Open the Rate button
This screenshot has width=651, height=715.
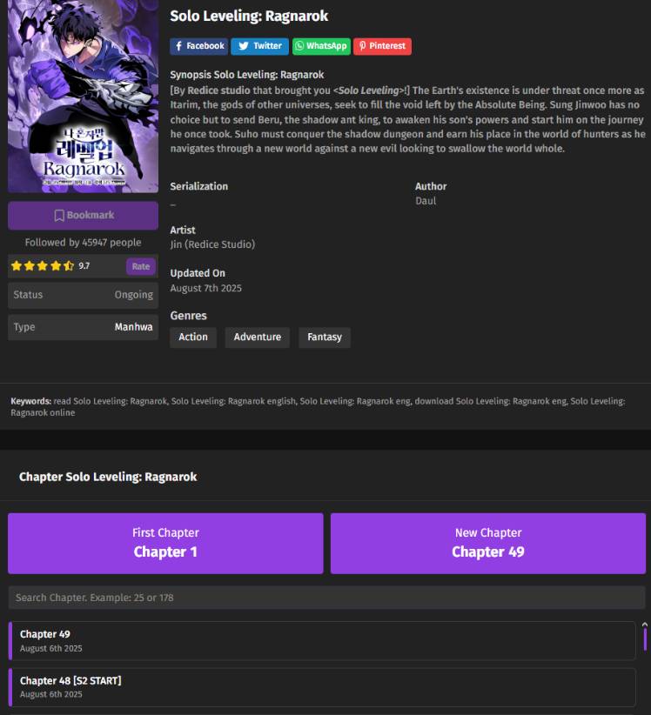pyautogui.click(x=141, y=266)
